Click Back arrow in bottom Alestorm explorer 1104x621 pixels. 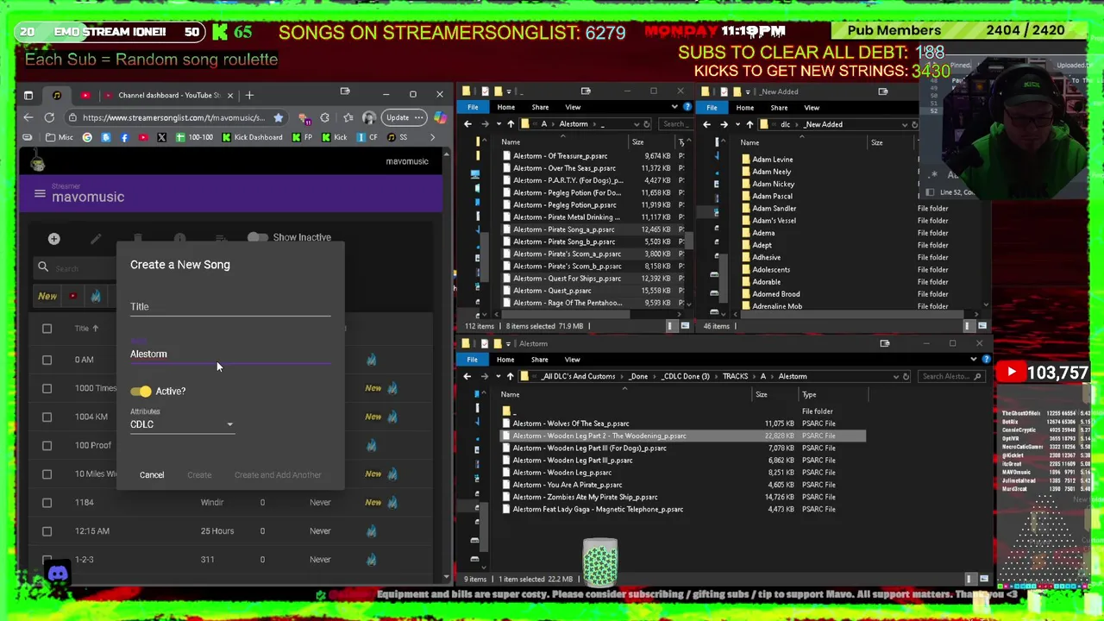pos(467,376)
